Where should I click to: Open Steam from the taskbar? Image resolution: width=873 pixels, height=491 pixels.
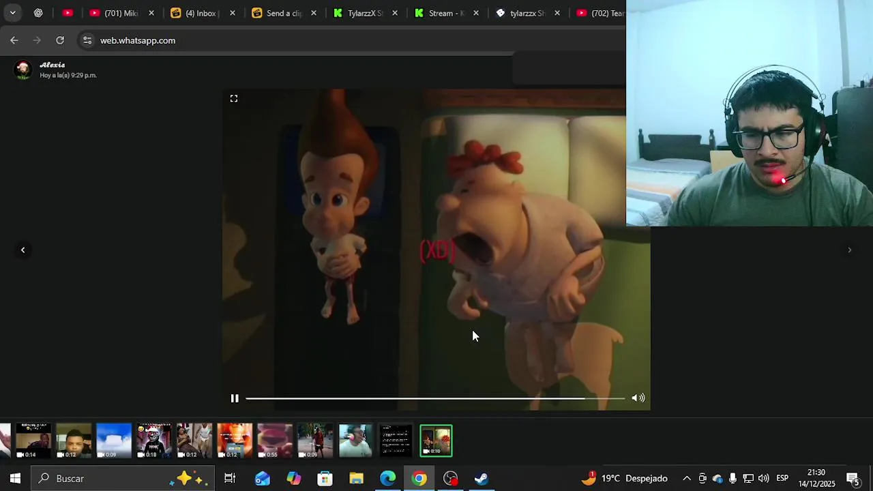482,479
